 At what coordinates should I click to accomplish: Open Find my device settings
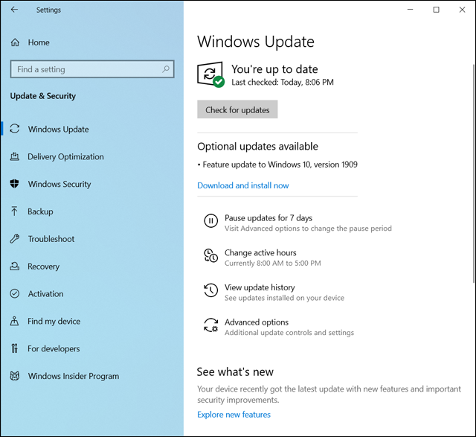point(54,321)
